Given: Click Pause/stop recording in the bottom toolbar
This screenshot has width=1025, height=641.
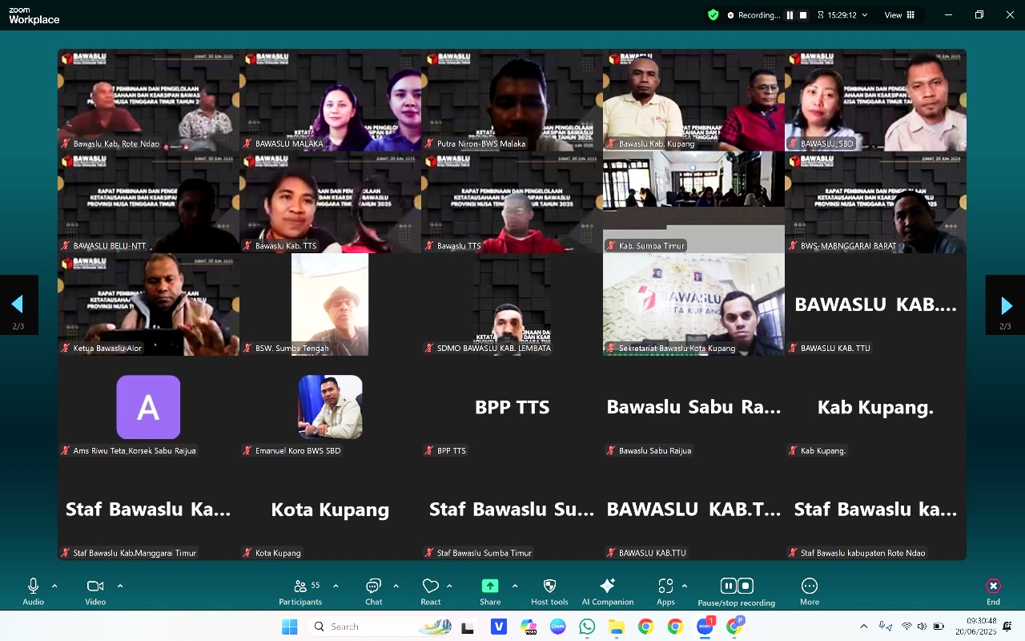Looking at the screenshot, I should click(737, 592).
